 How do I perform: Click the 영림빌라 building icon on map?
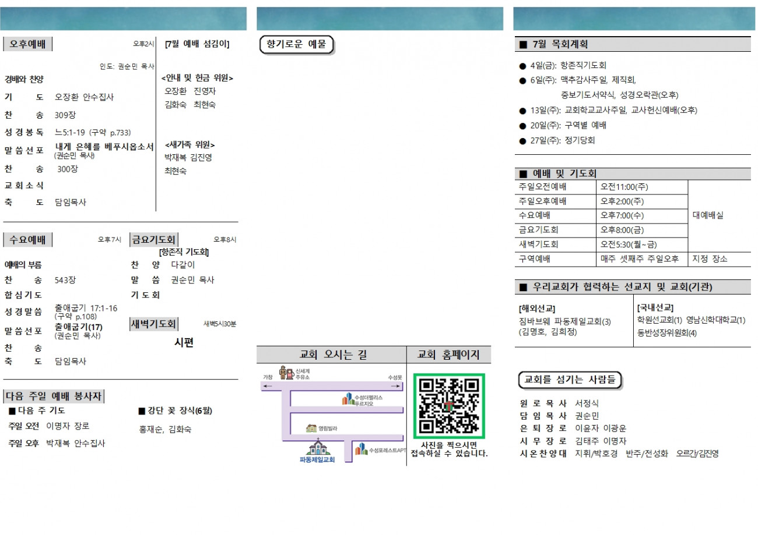[x=311, y=428]
